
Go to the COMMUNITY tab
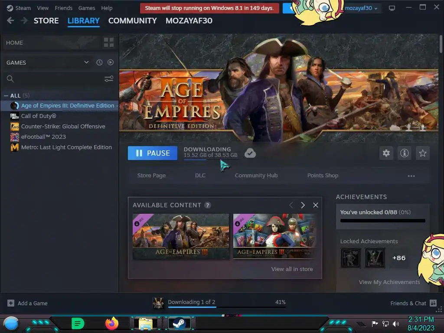[133, 21]
